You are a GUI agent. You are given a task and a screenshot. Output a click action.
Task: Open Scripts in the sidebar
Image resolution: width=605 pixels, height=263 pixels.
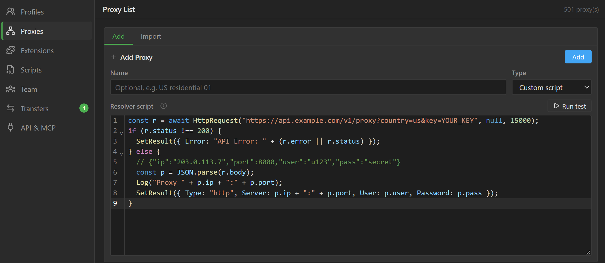tap(47, 70)
